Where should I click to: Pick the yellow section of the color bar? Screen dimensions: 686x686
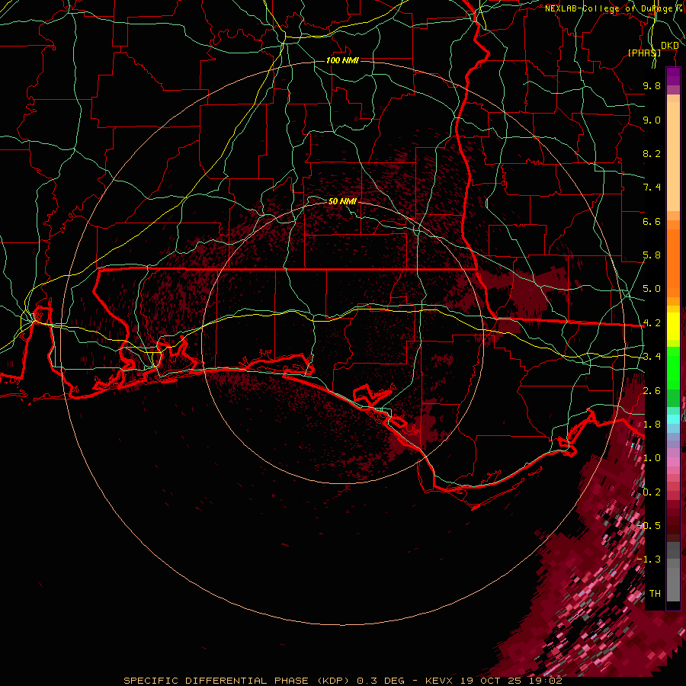pos(673,326)
